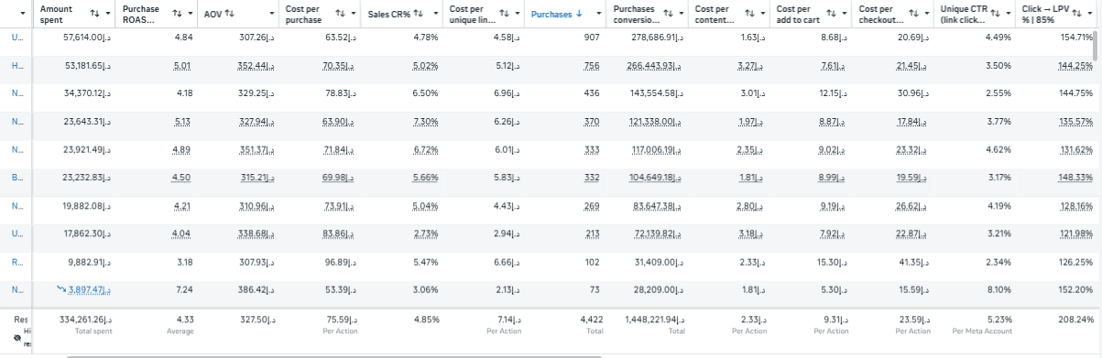Select the 2.13 cost per unique link cell

[x=506, y=289]
